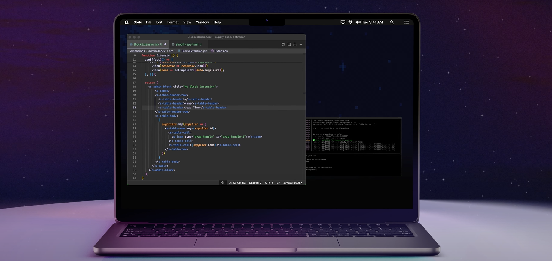Click the volume icon in menu bar
The height and width of the screenshot is (261, 552).
[358, 22]
